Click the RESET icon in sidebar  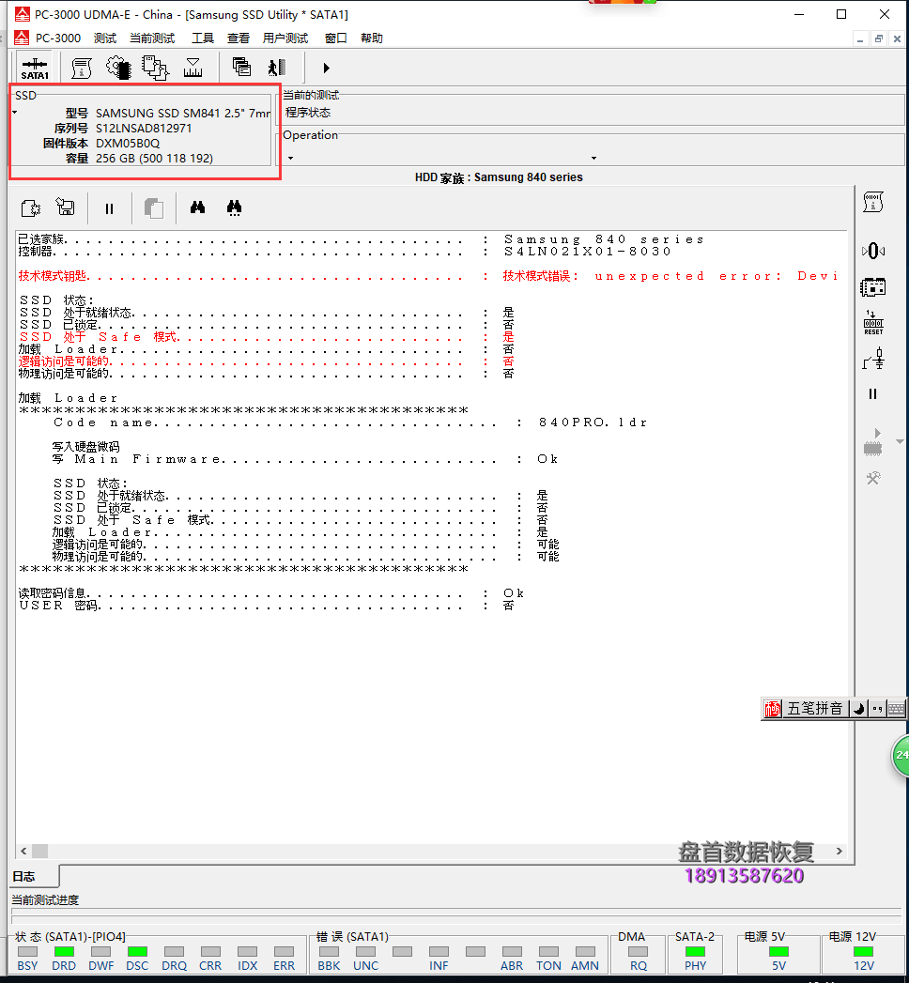click(873, 322)
